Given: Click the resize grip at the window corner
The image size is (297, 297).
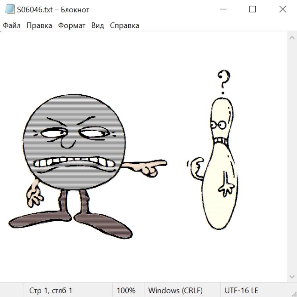Looking at the screenshot, I should (x=294, y=294).
